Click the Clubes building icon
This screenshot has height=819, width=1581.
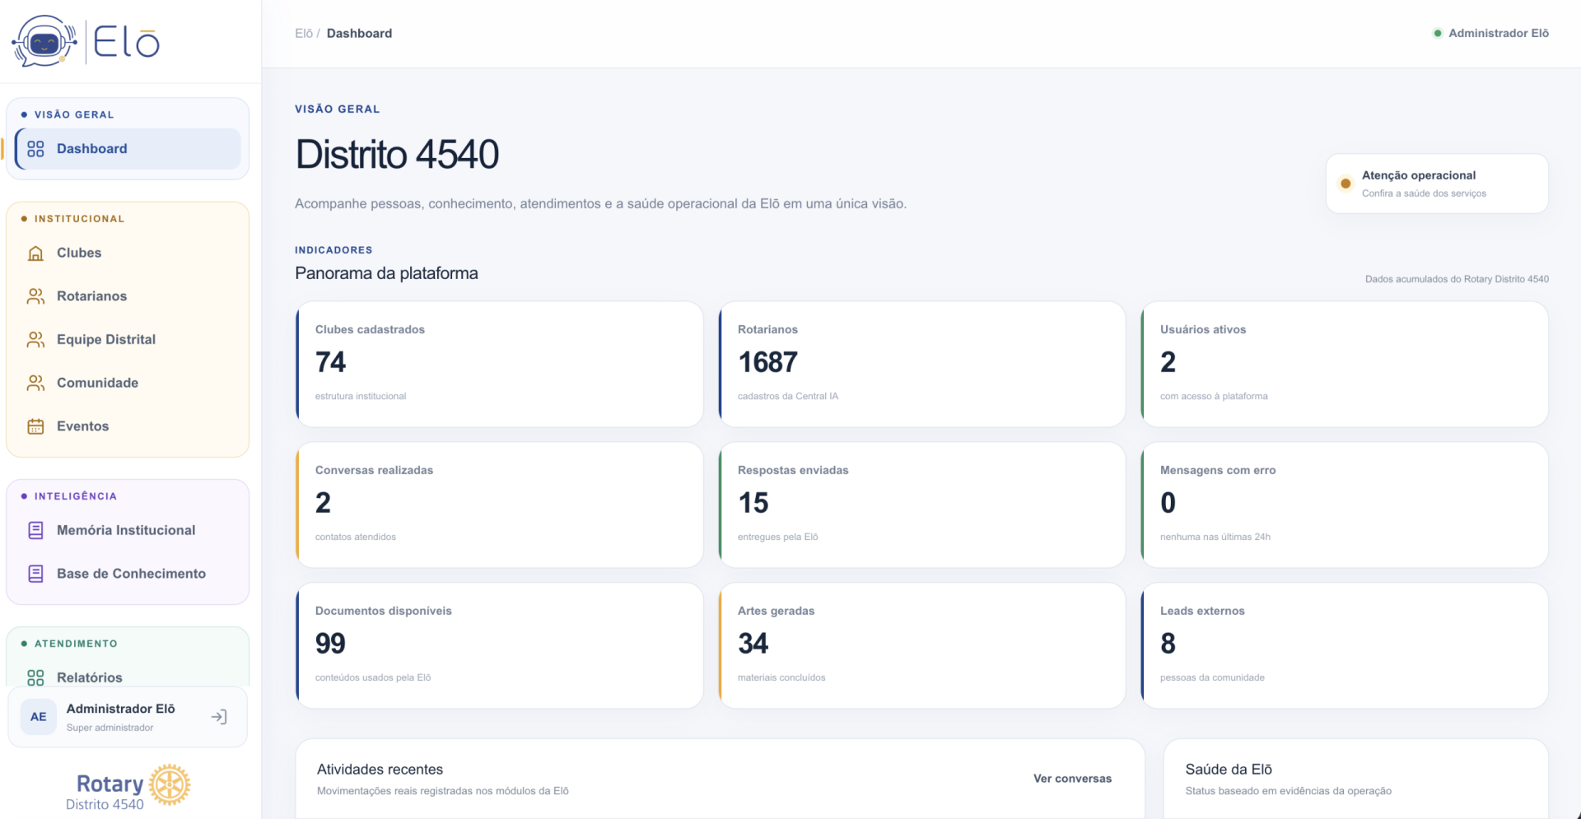click(x=35, y=253)
